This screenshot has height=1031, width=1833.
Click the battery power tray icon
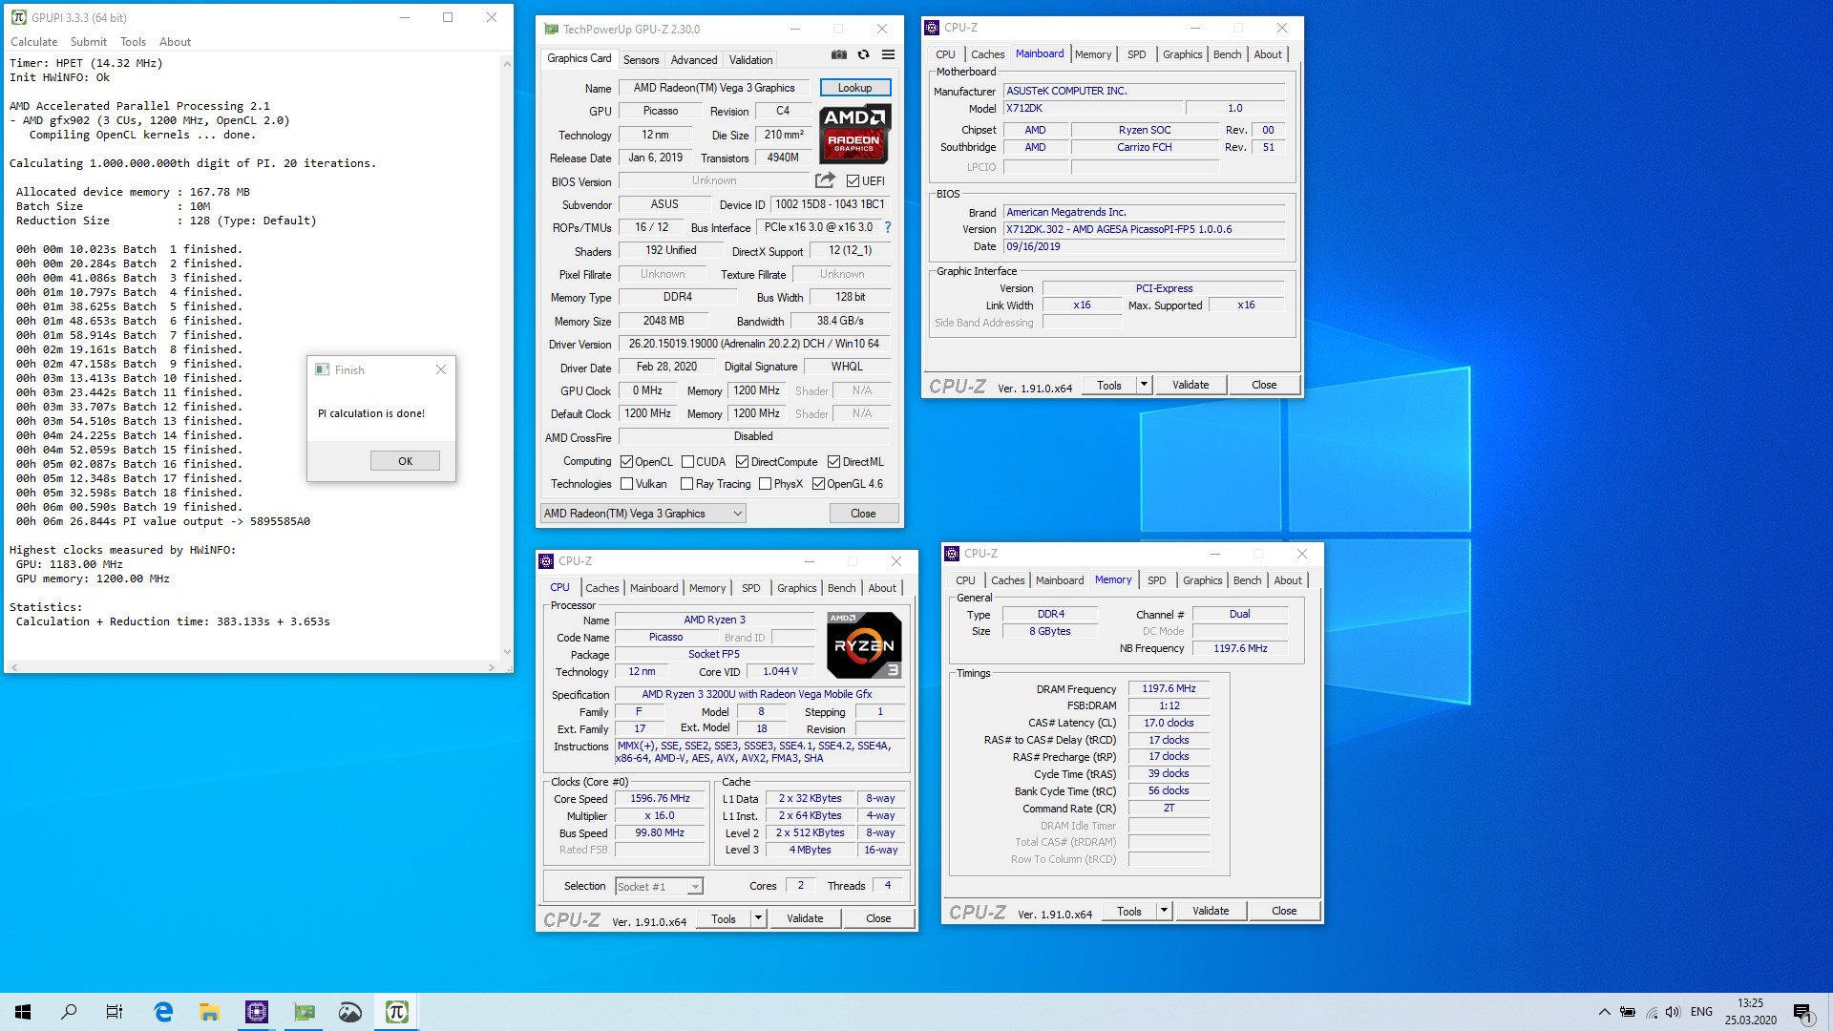coord(1628,1012)
